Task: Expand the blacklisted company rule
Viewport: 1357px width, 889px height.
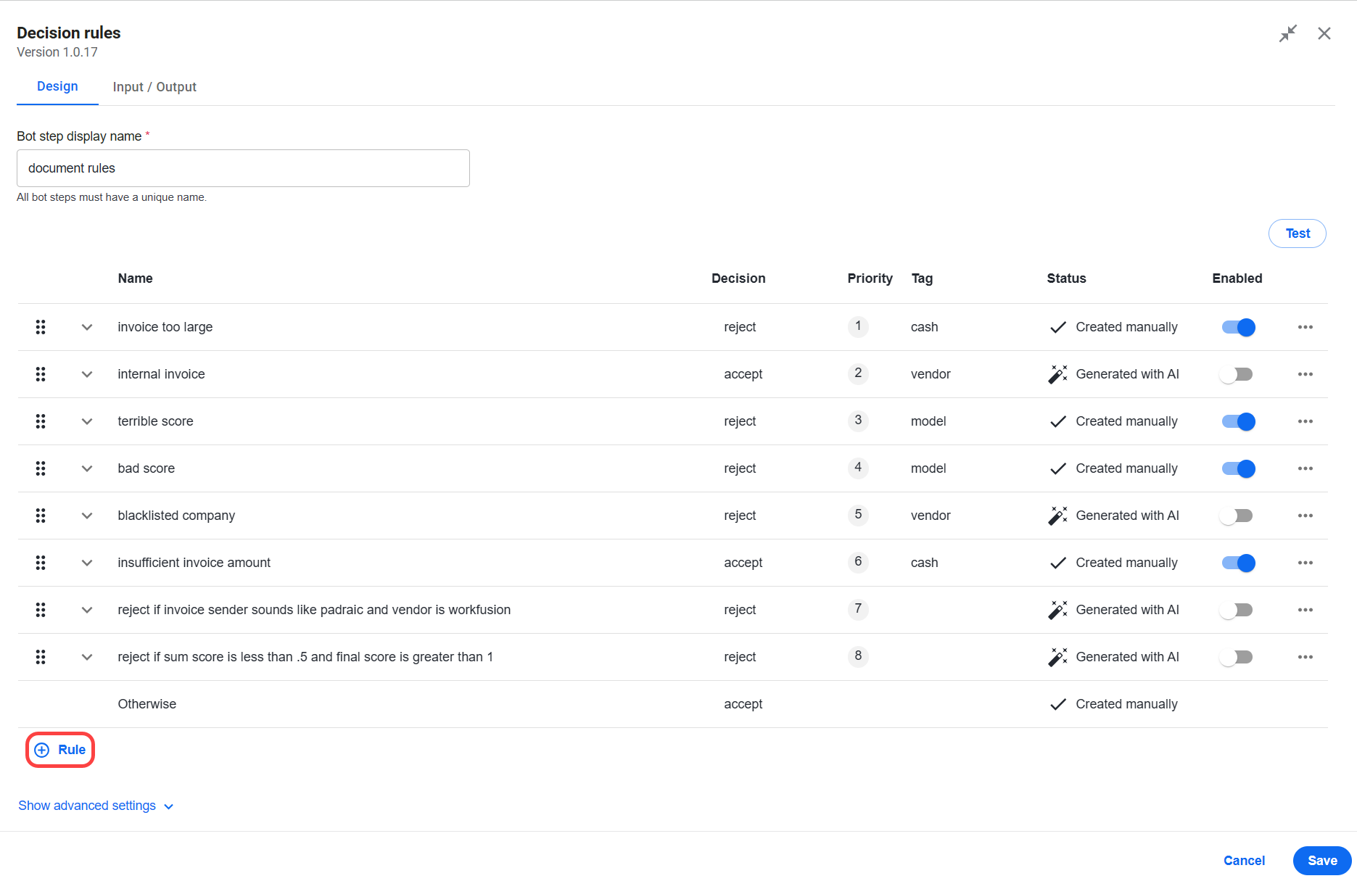Action: [87, 516]
